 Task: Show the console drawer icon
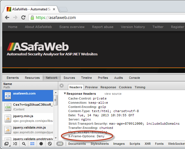click(15, 144)
